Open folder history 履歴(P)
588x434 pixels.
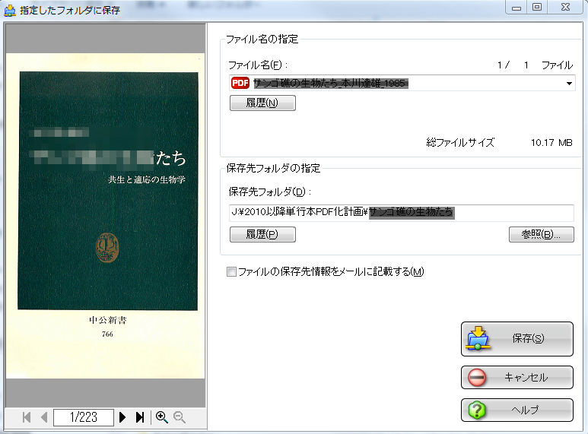262,235
